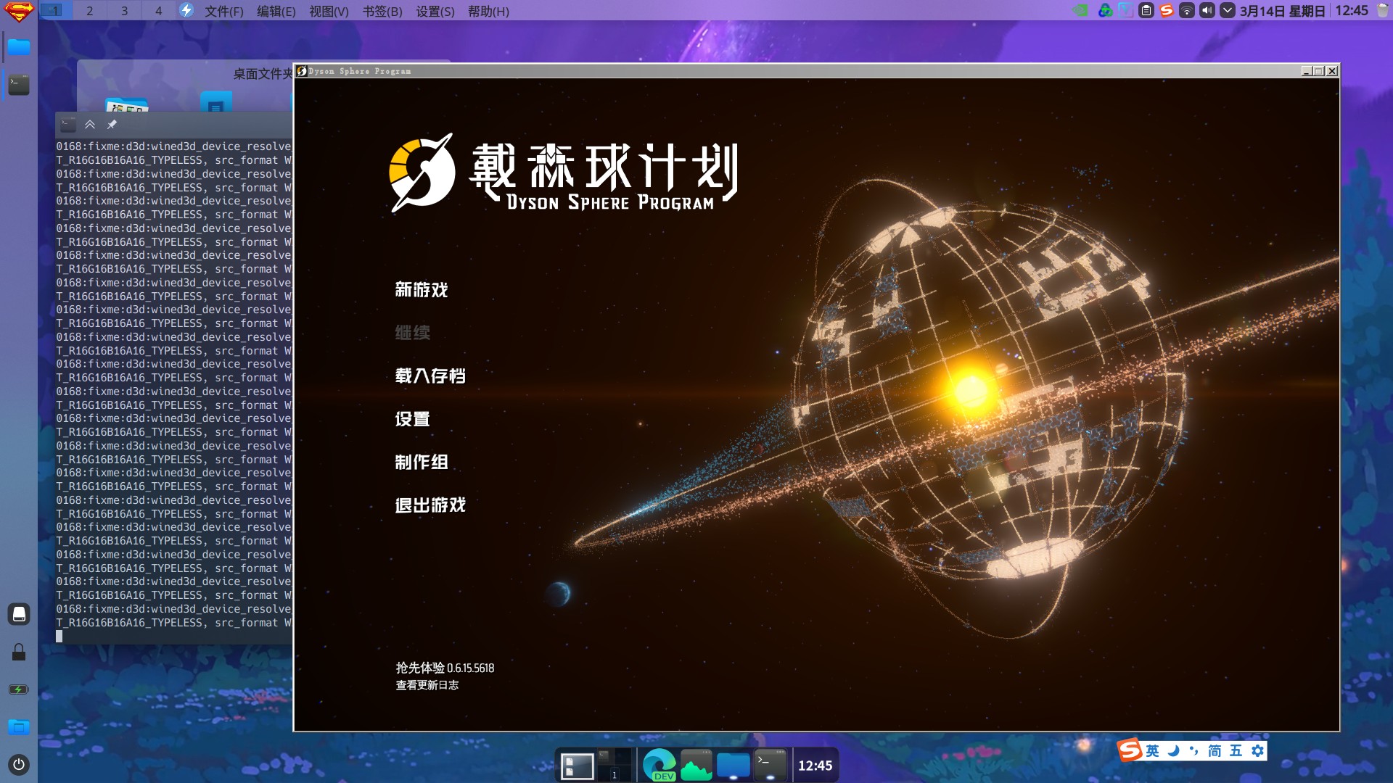This screenshot has width=1393, height=783.
Task: Start a new game via 新游戏
Action: coord(421,290)
